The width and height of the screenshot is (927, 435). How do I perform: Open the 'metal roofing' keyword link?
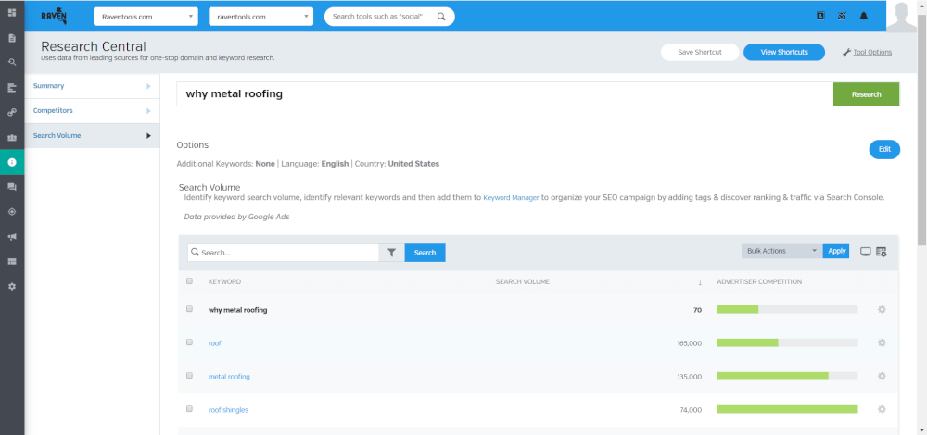pyautogui.click(x=229, y=377)
